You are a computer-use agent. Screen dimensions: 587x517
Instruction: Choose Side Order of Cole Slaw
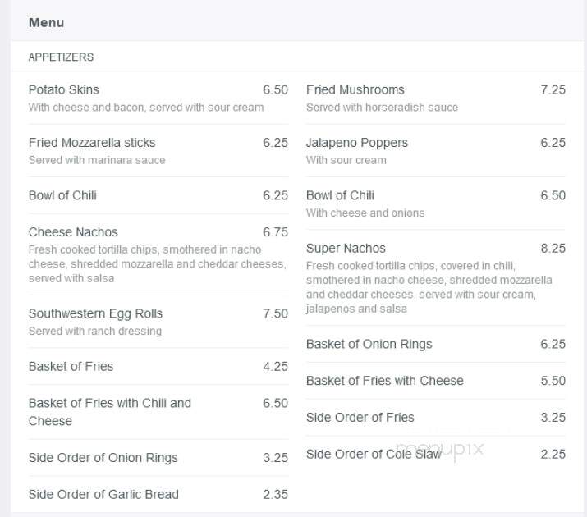point(374,454)
